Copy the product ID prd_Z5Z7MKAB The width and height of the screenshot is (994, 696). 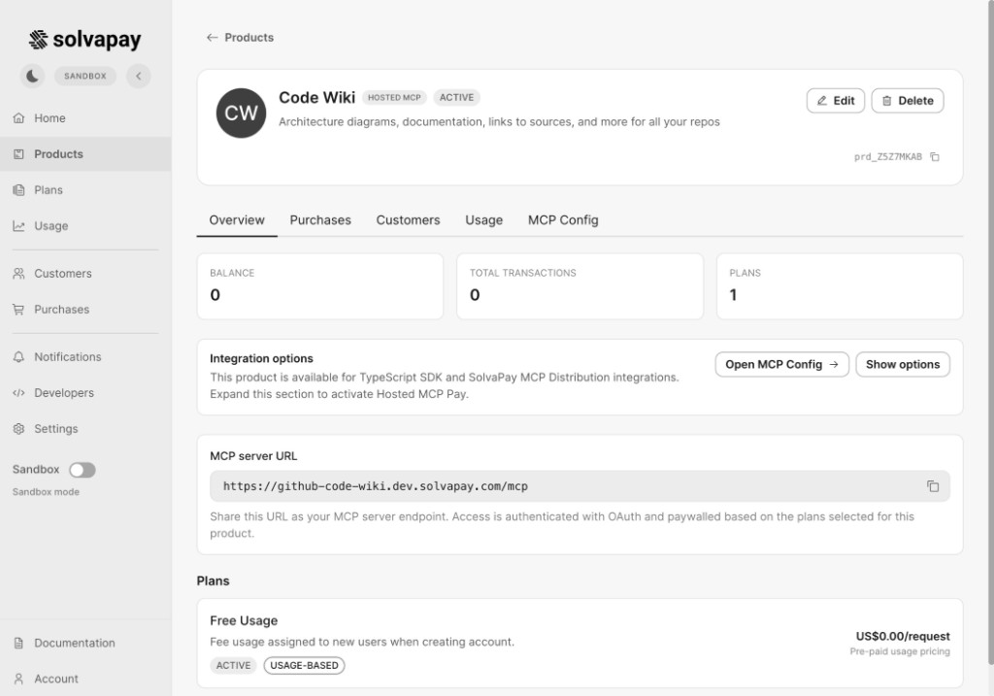[x=934, y=156]
